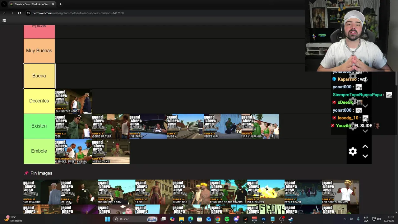Open the browser apps grid icon
Image resolution: width=398 pixels, height=224 pixels.
coord(4,21)
